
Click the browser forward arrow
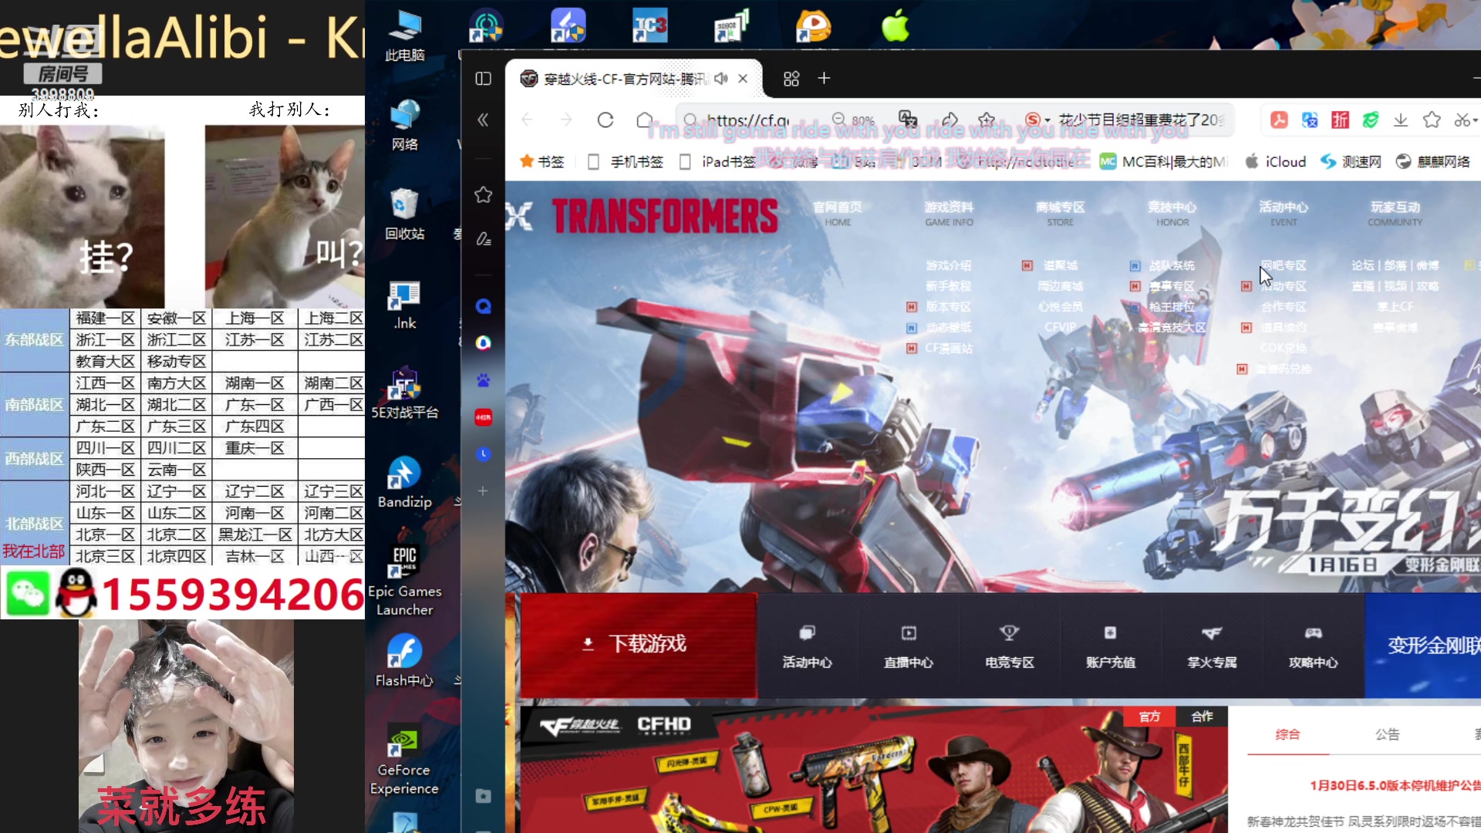coord(566,120)
